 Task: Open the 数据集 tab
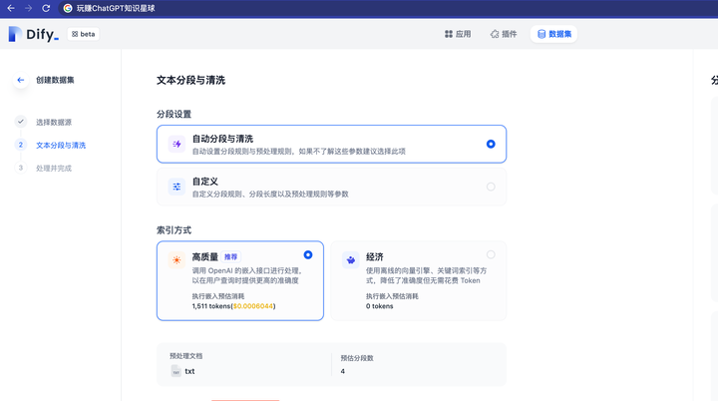554,34
